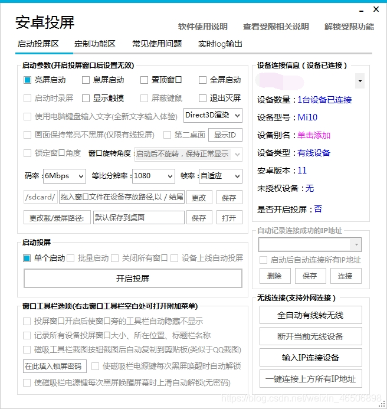Open the 等比分辨率 1080 dropdown

153,176
